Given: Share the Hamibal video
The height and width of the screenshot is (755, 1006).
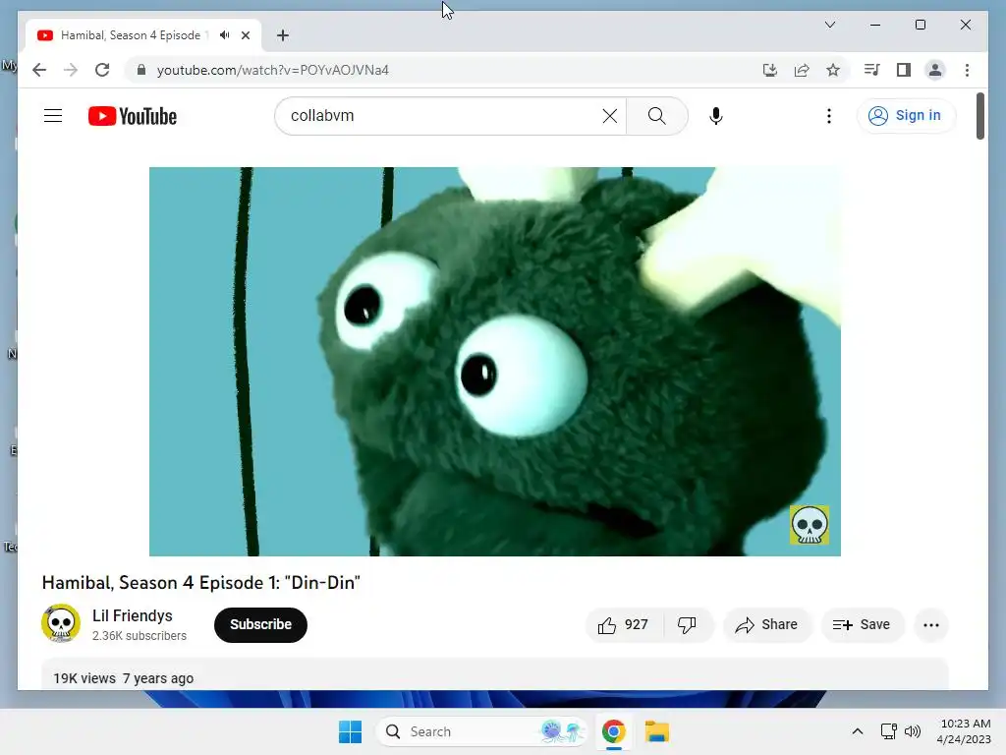Looking at the screenshot, I should [766, 624].
